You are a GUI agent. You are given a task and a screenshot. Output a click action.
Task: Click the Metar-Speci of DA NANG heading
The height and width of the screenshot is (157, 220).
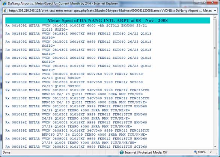click(108, 21)
